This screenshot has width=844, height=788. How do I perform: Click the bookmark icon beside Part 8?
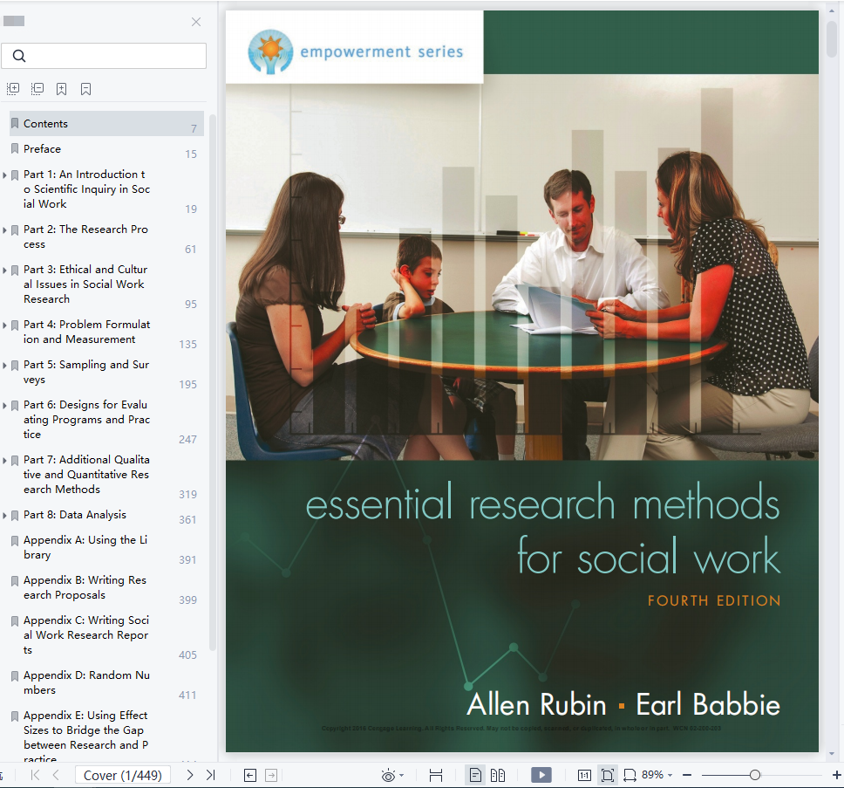coord(15,516)
